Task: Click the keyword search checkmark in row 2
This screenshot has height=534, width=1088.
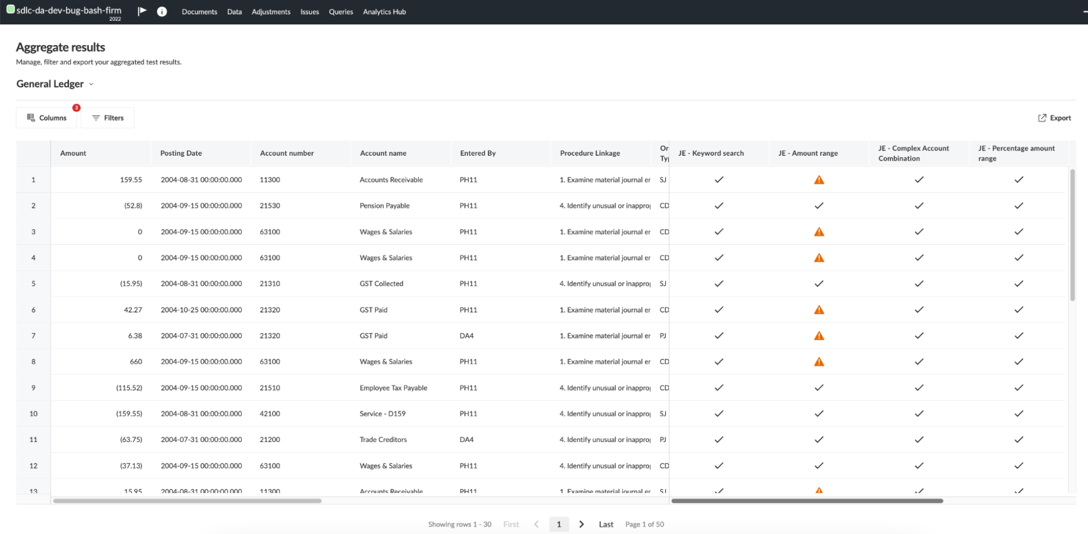Action: (x=718, y=206)
